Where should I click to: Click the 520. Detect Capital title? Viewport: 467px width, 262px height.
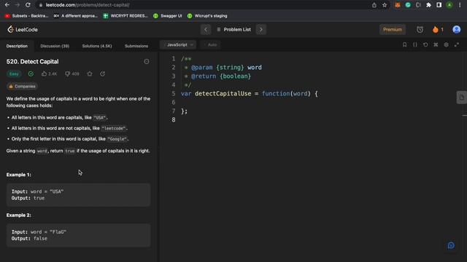coord(32,61)
